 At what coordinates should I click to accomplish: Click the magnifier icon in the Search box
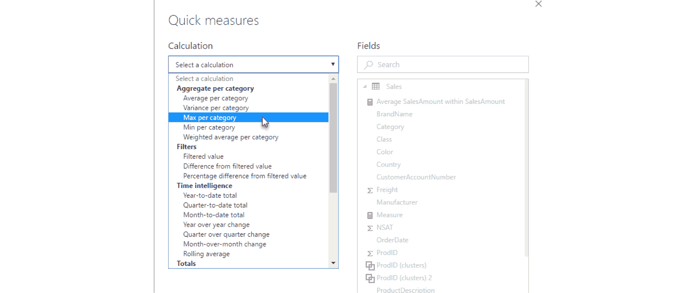[x=368, y=64]
